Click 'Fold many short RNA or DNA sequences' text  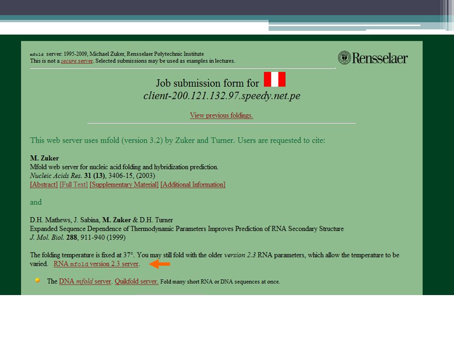point(220,281)
